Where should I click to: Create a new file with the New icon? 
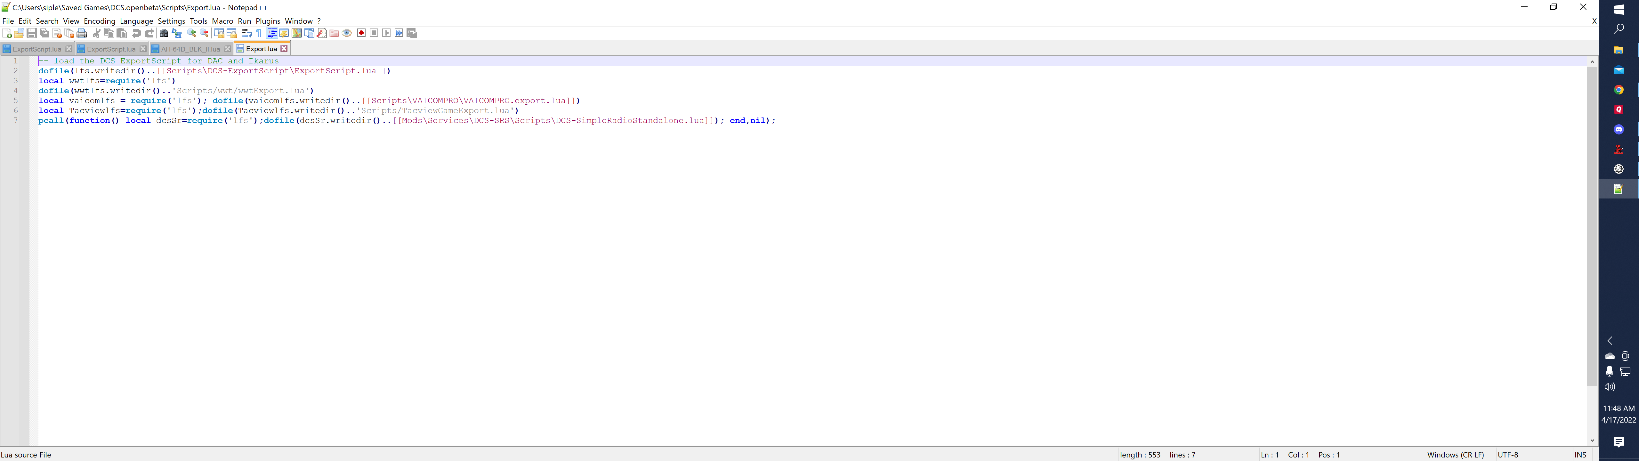7,33
